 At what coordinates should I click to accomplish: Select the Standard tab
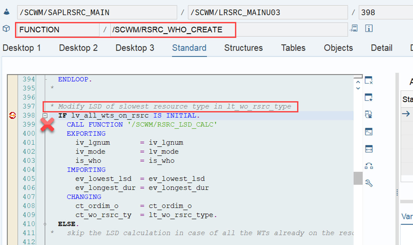[x=189, y=48]
